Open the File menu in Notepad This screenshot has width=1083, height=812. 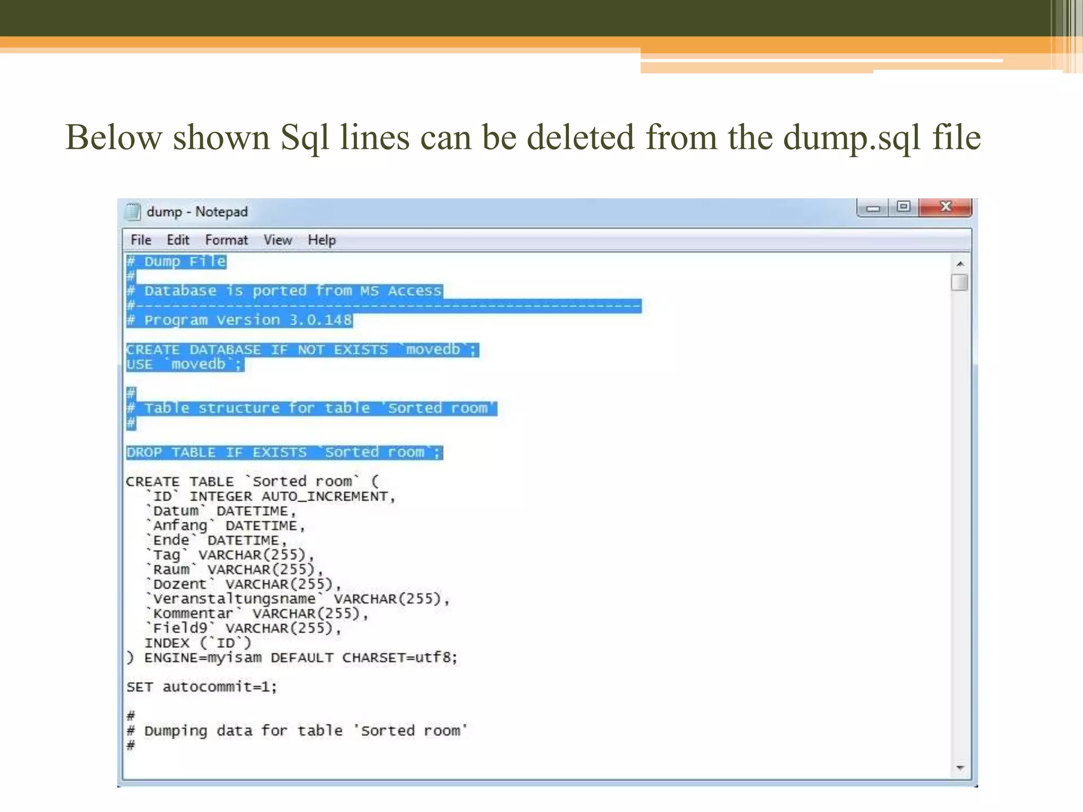[141, 240]
